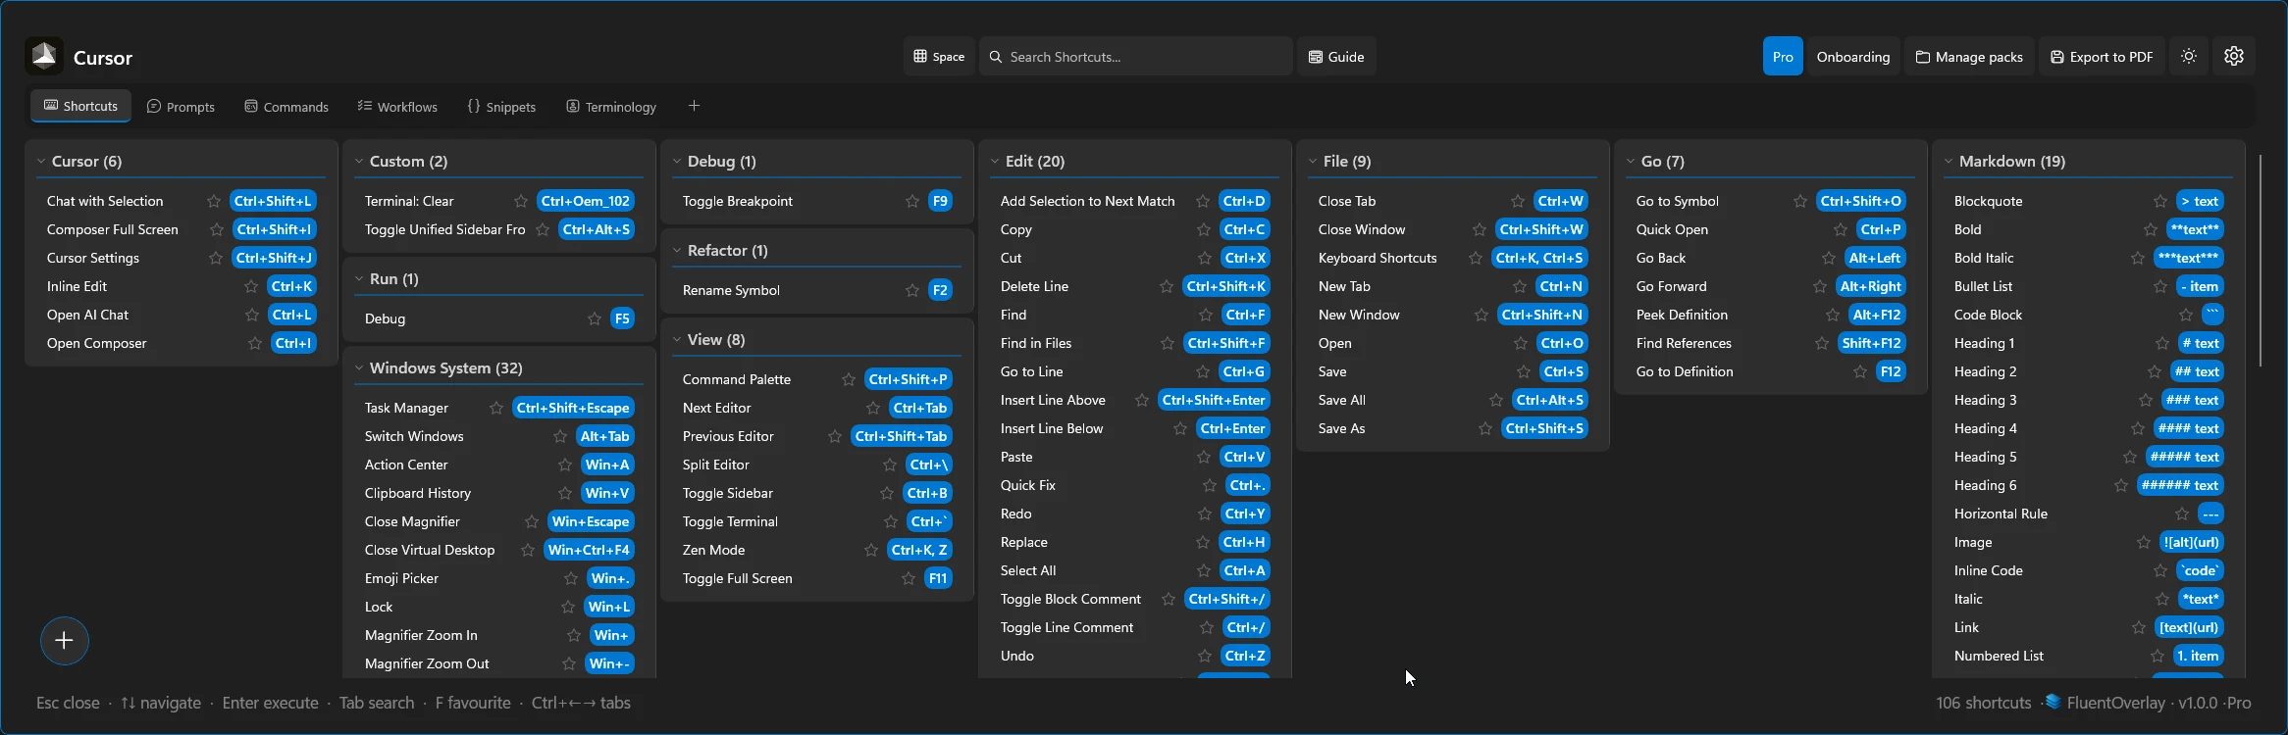The width and height of the screenshot is (2288, 735).
Task: Star the Peek Definition shortcut
Action: 1833,315
